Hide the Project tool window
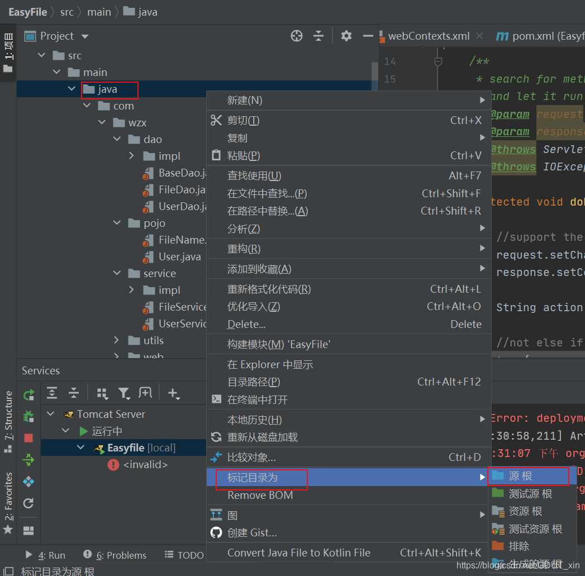 click(368, 36)
